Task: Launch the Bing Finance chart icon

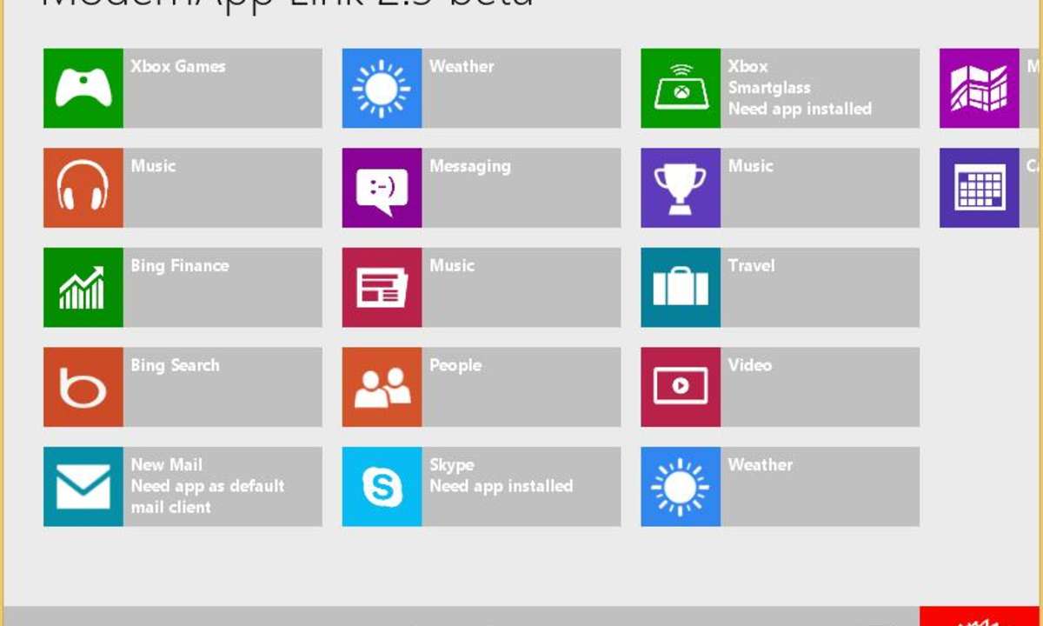Action: (x=83, y=287)
